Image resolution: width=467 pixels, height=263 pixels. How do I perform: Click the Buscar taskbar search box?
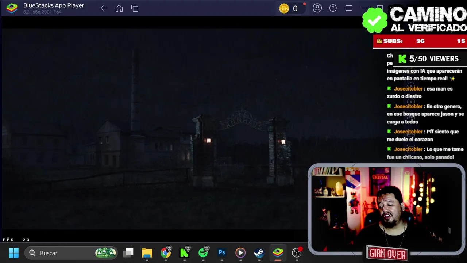click(71, 253)
